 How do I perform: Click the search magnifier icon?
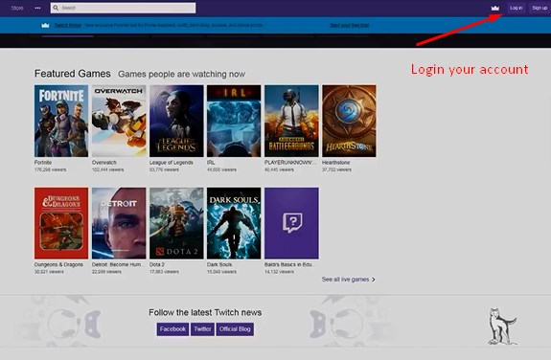(56, 8)
